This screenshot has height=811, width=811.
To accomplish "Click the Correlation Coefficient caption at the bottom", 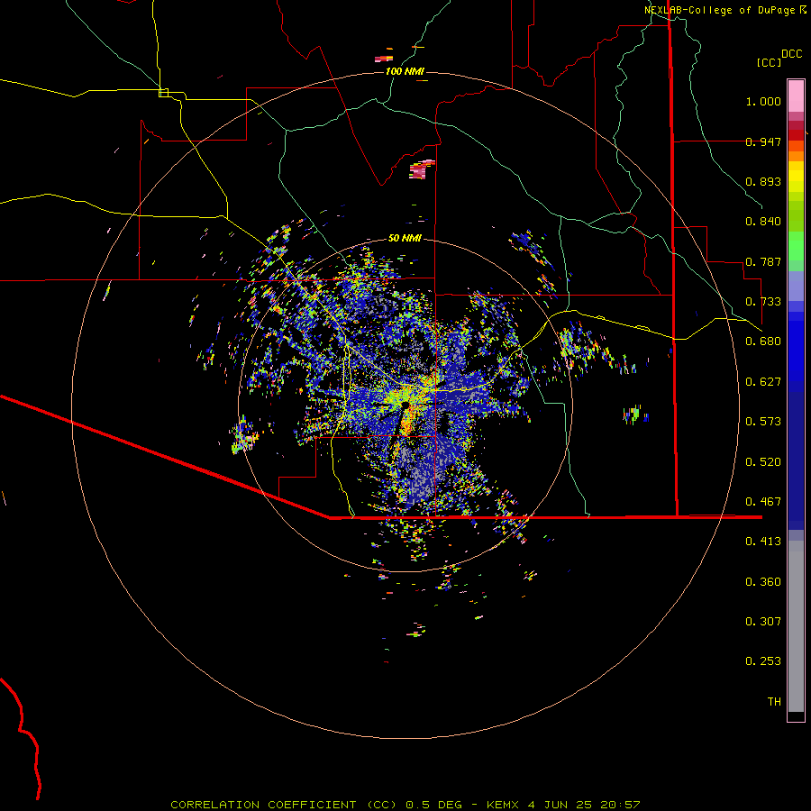I will coord(405,805).
